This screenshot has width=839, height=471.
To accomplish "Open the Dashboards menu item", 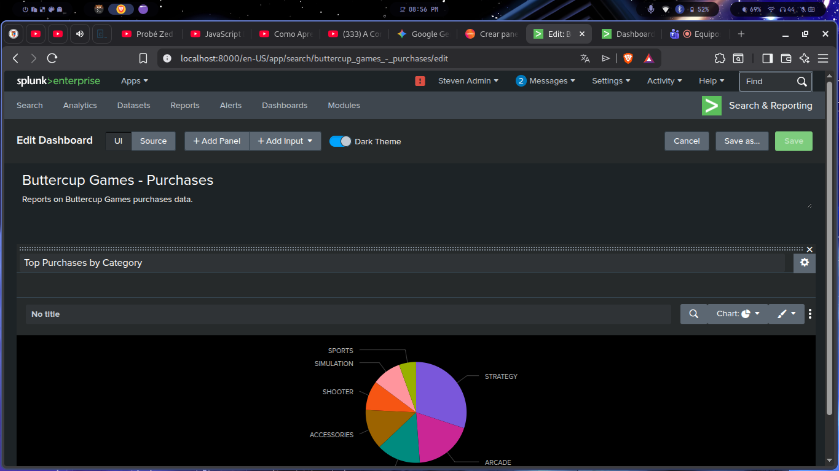I will [284, 105].
